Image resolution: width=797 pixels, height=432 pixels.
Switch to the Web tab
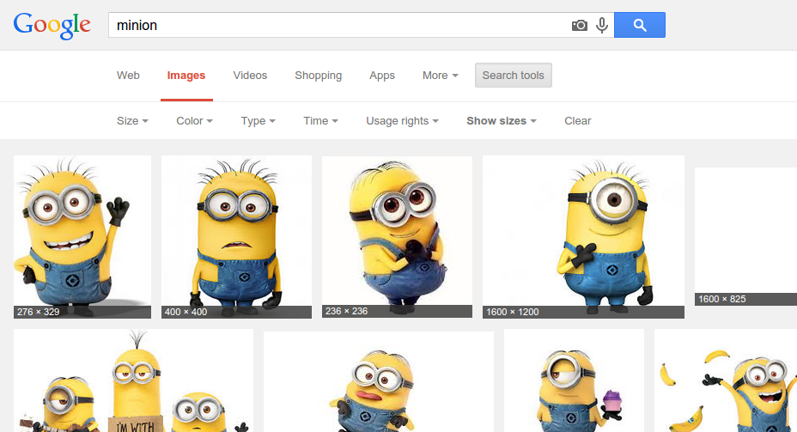[128, 76]
